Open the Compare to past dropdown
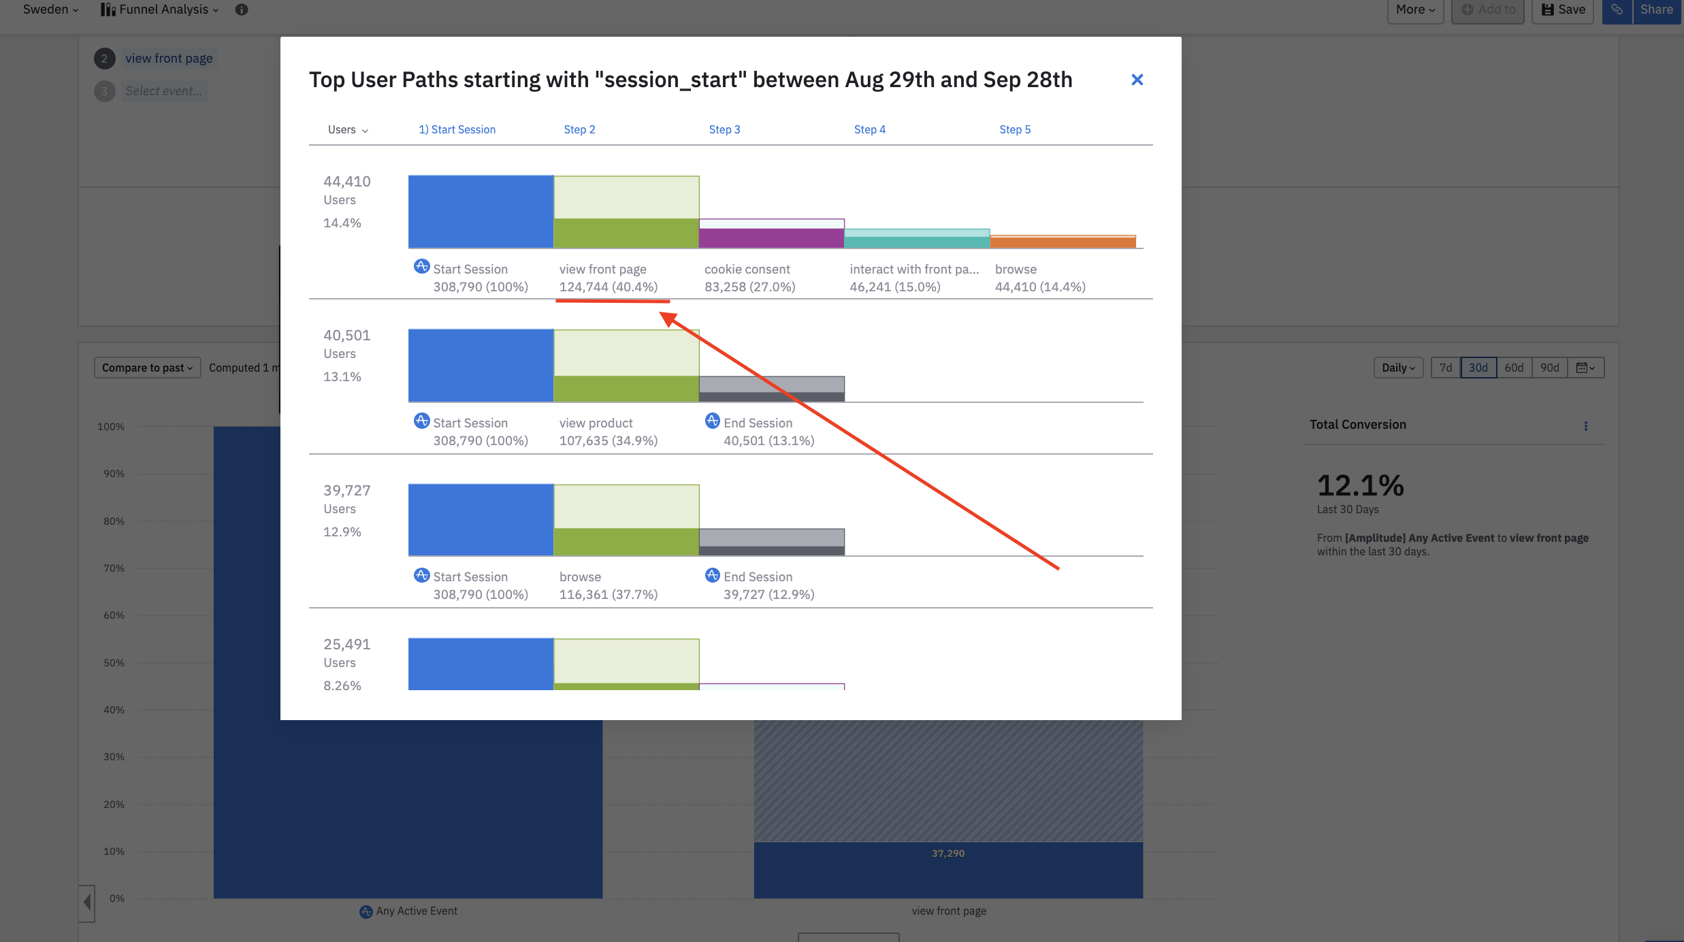Image resolution: width=1684 pixels, height=942 pixels. pos(147,368)
